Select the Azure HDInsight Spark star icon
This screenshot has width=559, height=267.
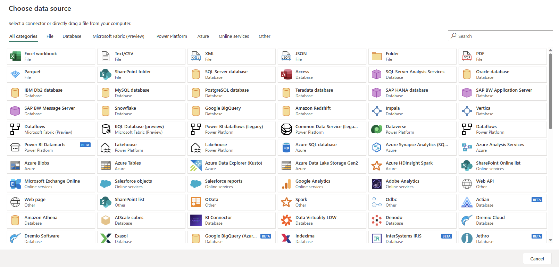(376, 166)
